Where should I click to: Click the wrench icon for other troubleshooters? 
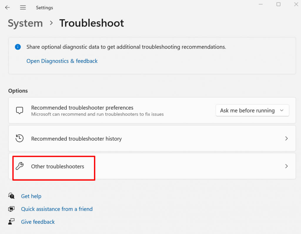pos(19,166)
